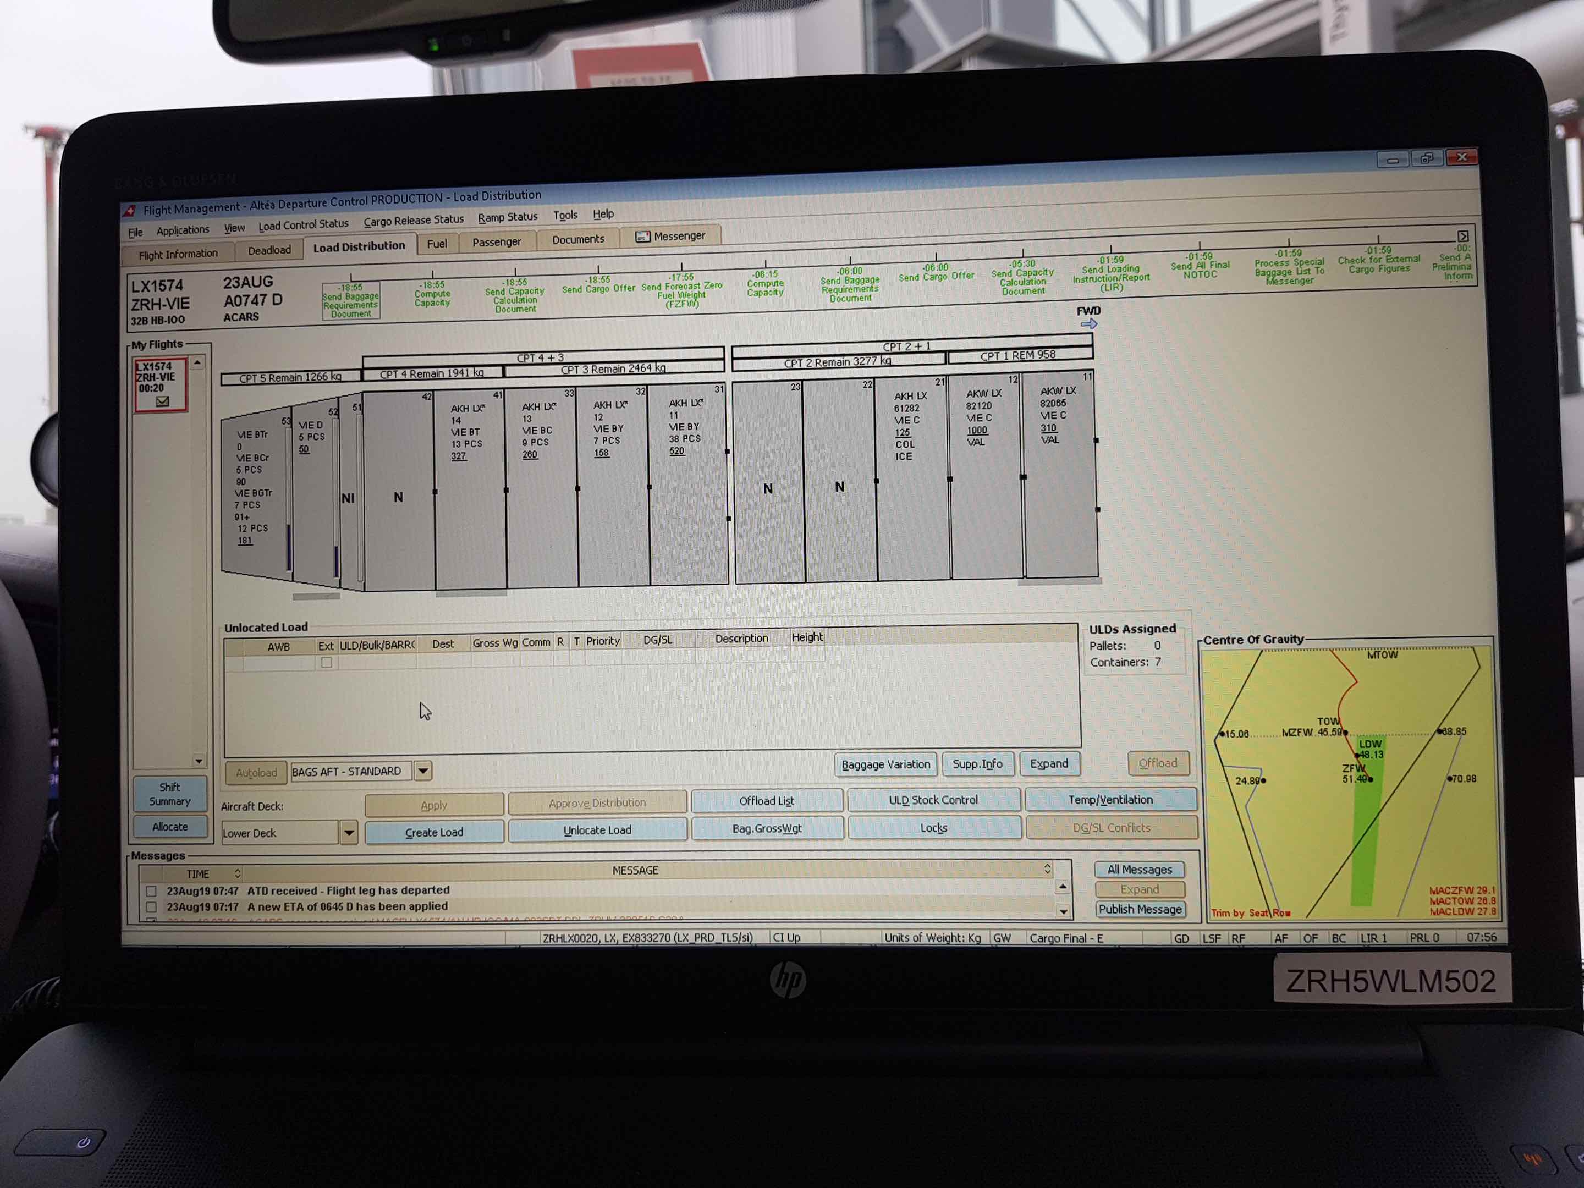Switch to the Fuel tab
1584x1188 pixels.
pos(437,244)
